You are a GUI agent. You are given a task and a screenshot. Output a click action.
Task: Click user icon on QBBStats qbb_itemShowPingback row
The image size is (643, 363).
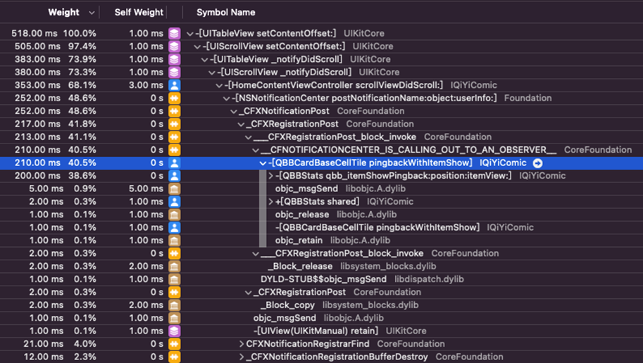(x=174, y=176)
